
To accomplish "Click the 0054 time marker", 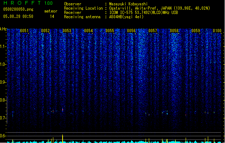I will [88, 31].
